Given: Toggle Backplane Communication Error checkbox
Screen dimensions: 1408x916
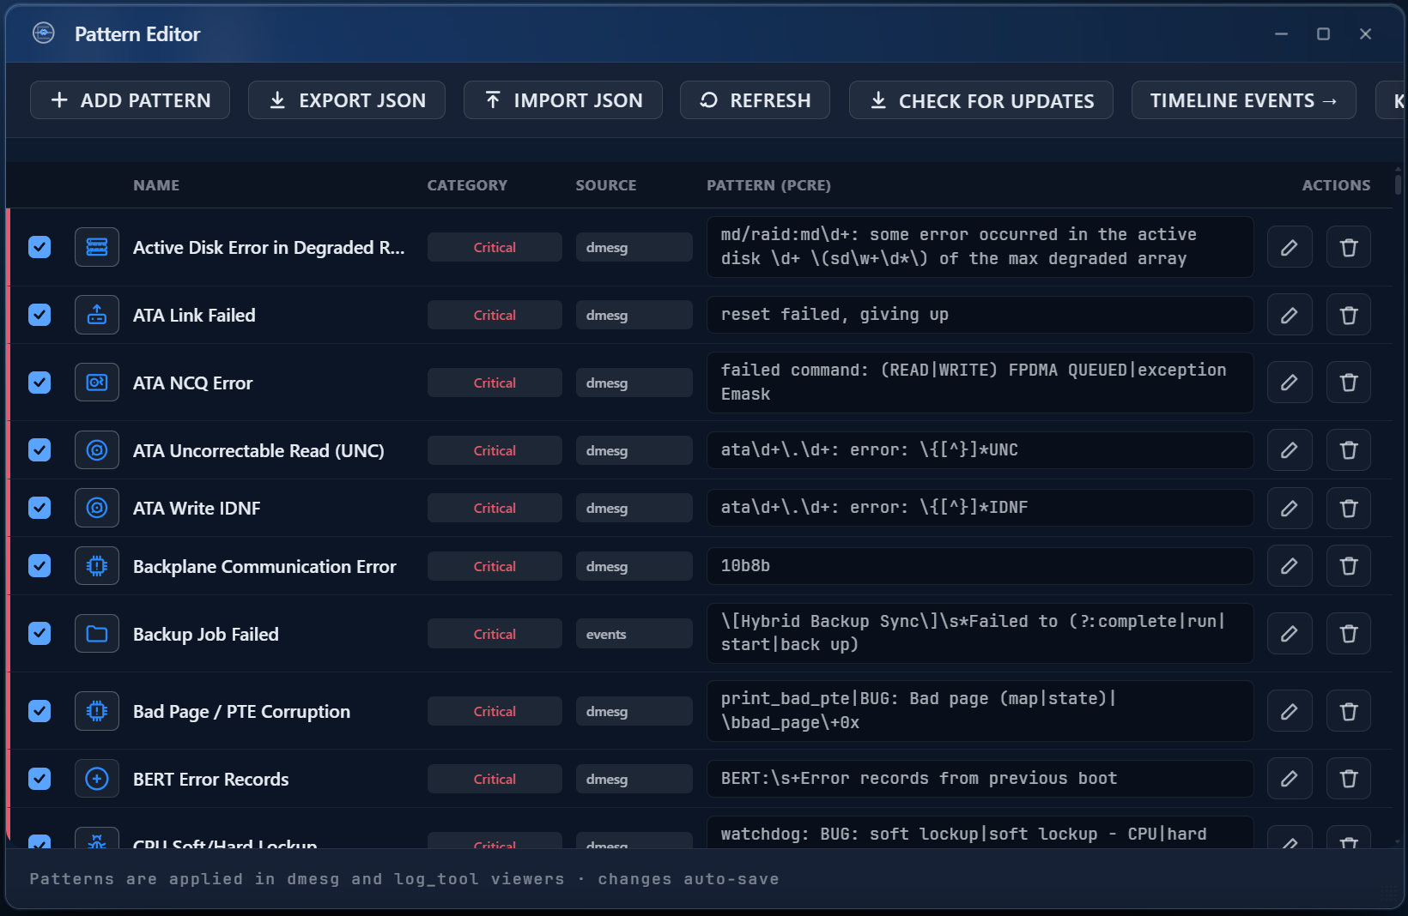Looking at the screenshot, I should click(x=39, y=566).
